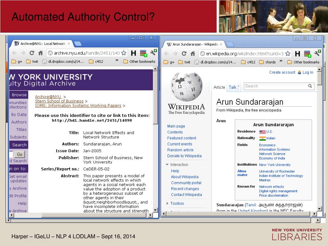The height and width of the screenshot is (246, 328).
Task: Reload the Wikipedia browser page
Action: click(184, 53)
